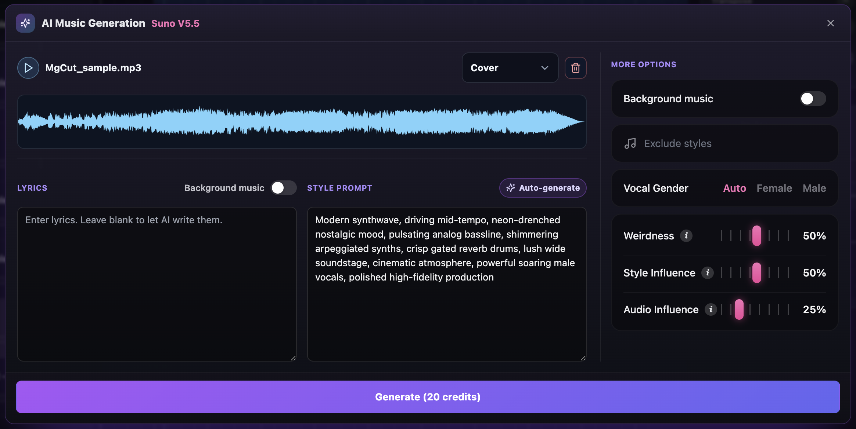Click Generate (20 credits) button
The image size is (856, 429).
click(428, 397)
